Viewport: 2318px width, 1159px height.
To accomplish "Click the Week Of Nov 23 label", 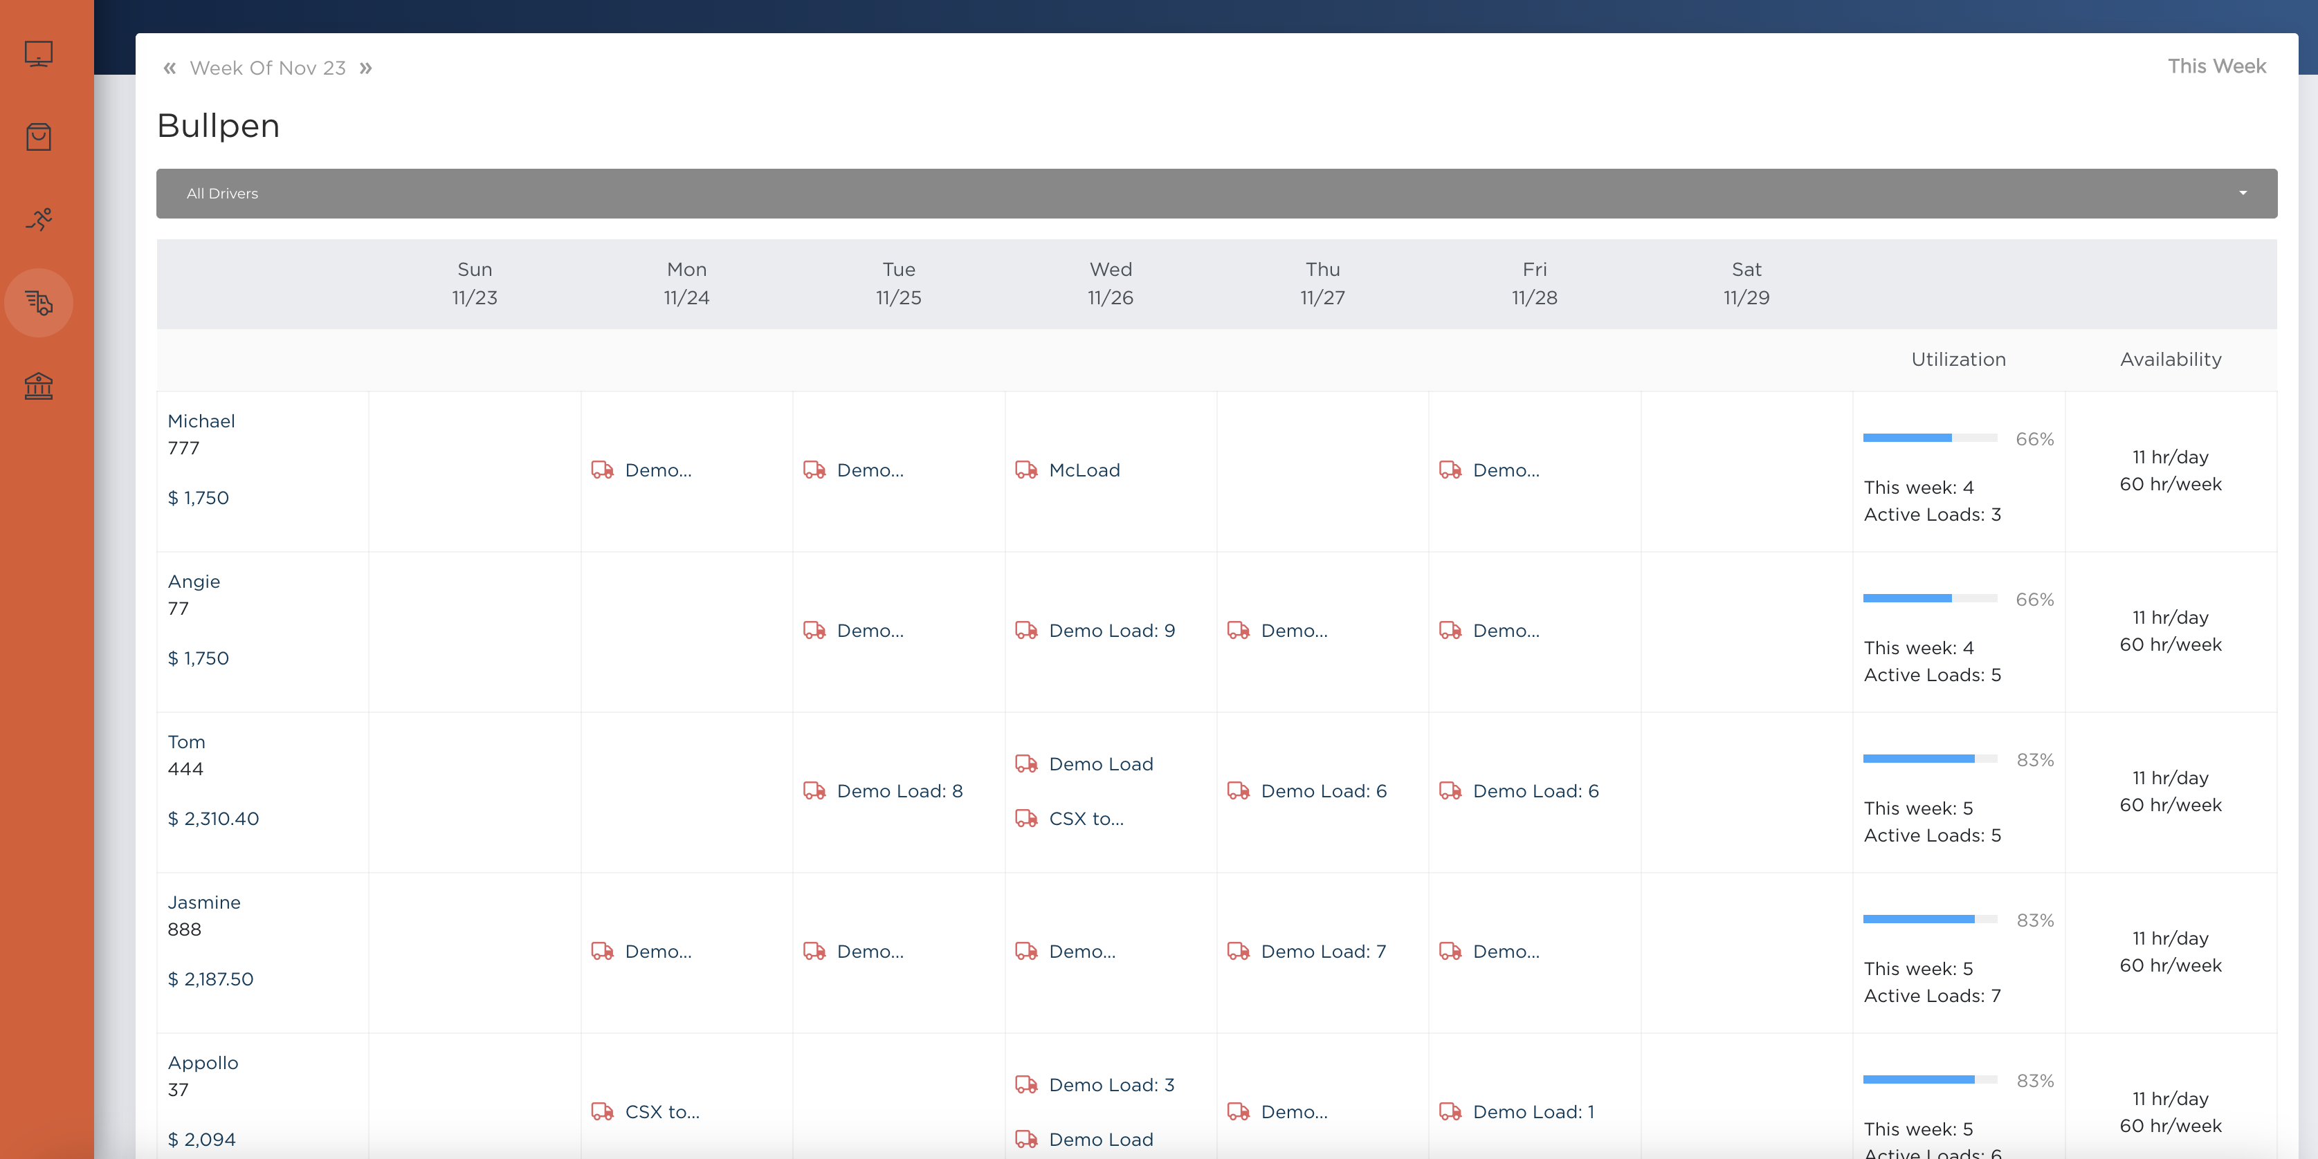I will pyautogui.click(x=267, y=68).
